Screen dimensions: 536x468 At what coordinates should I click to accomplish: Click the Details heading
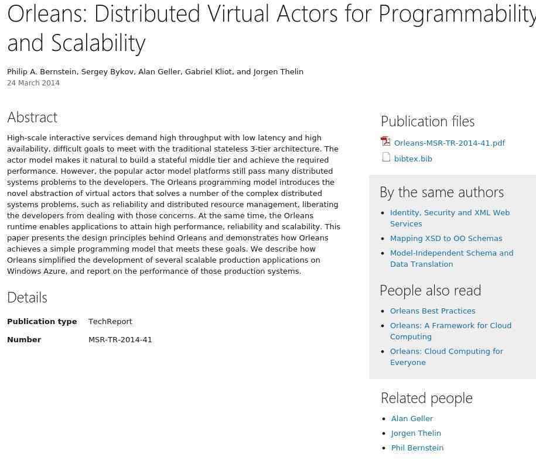pos(27,297)
